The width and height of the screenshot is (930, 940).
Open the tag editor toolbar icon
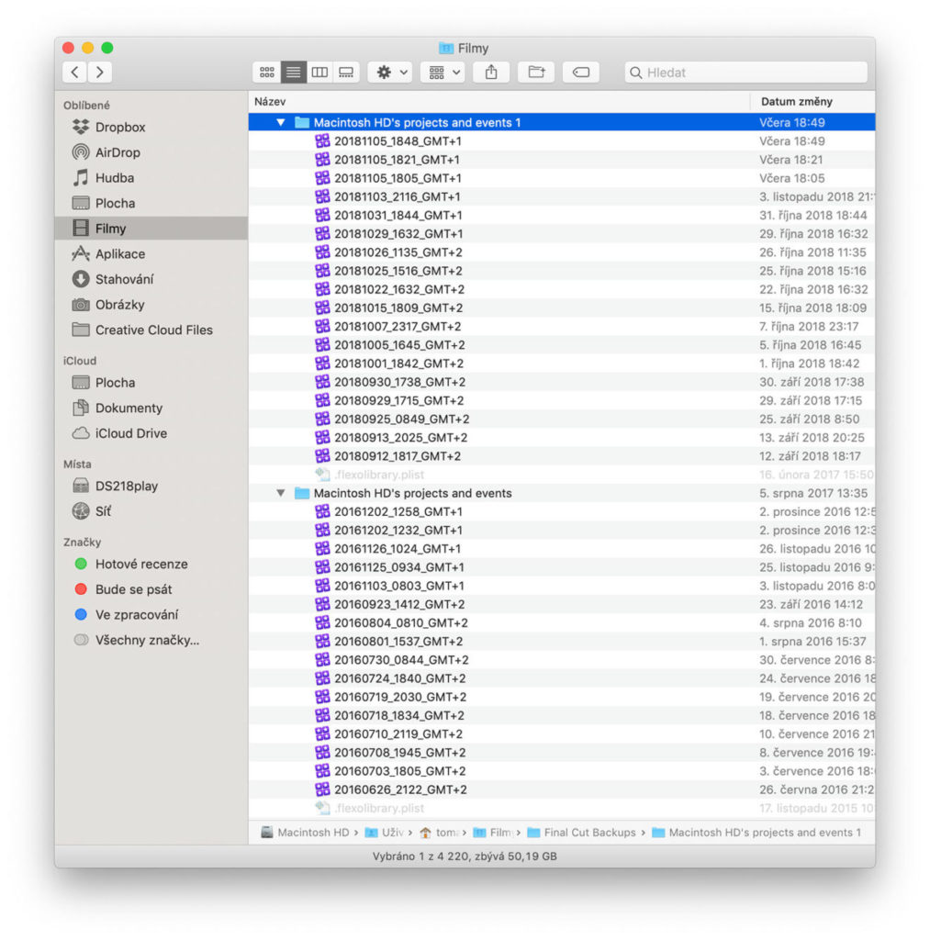tap(580, 72)
